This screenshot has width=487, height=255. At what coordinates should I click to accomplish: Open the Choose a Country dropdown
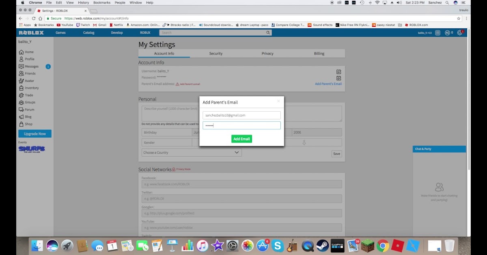pos(192,153)
